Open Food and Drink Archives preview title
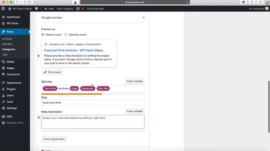270x151 pixels. (x=73, y=50)
